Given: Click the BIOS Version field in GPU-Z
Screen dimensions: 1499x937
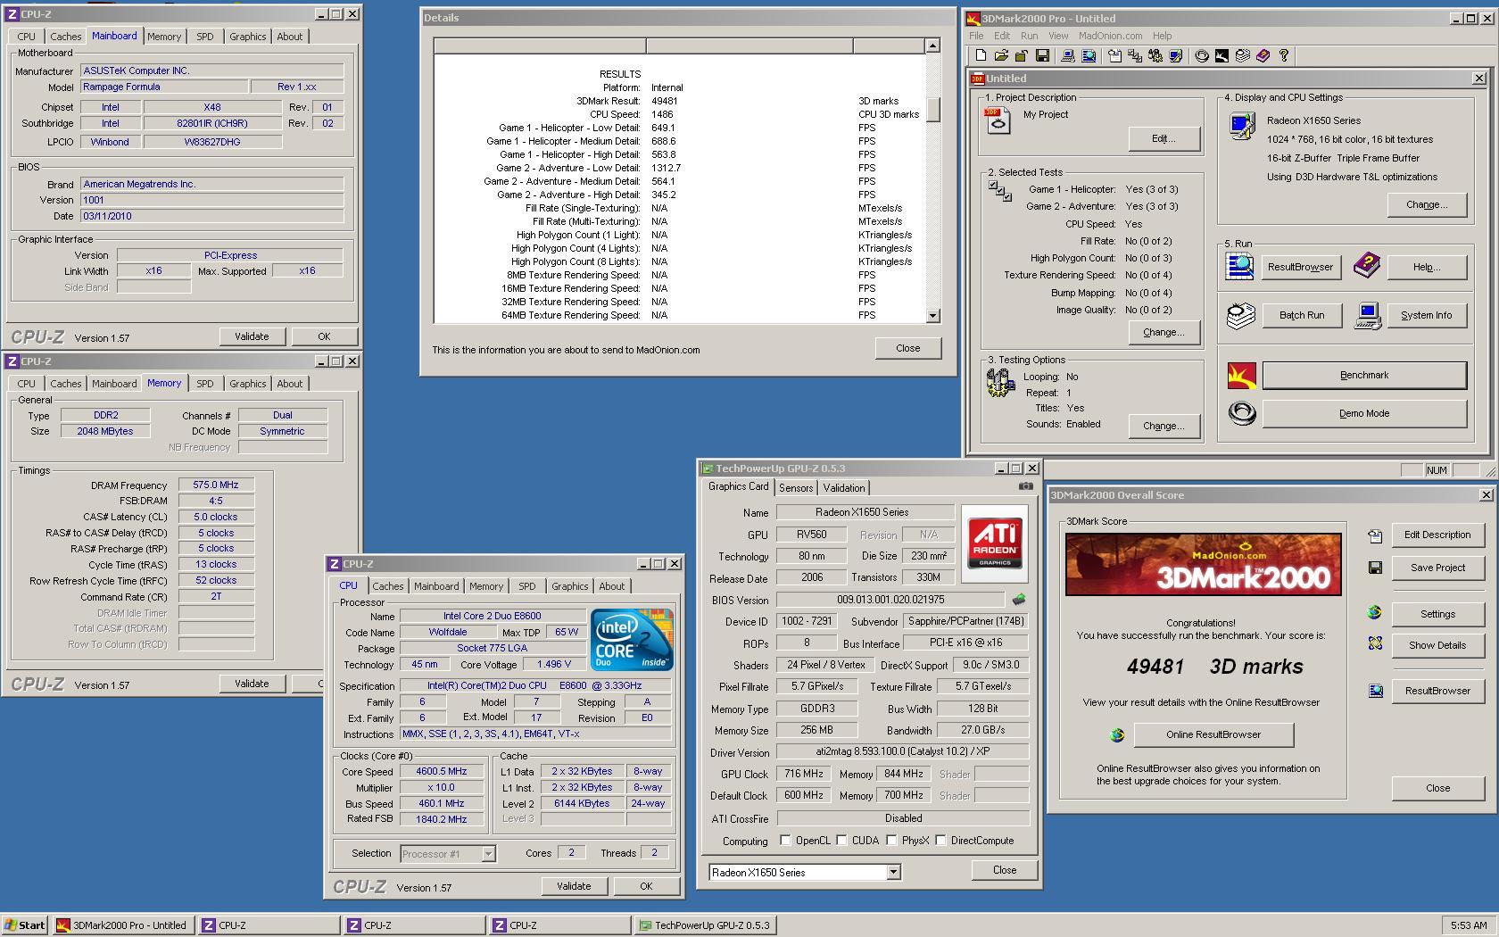Looking at the screenshot, I should tap(890, 600).
